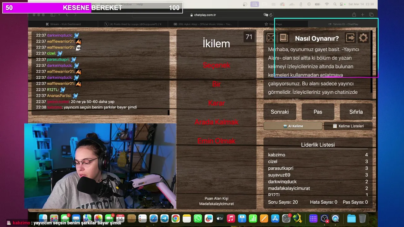Click the forbidden word Karar
404x227 pixels.
click(x=217, y=103)
